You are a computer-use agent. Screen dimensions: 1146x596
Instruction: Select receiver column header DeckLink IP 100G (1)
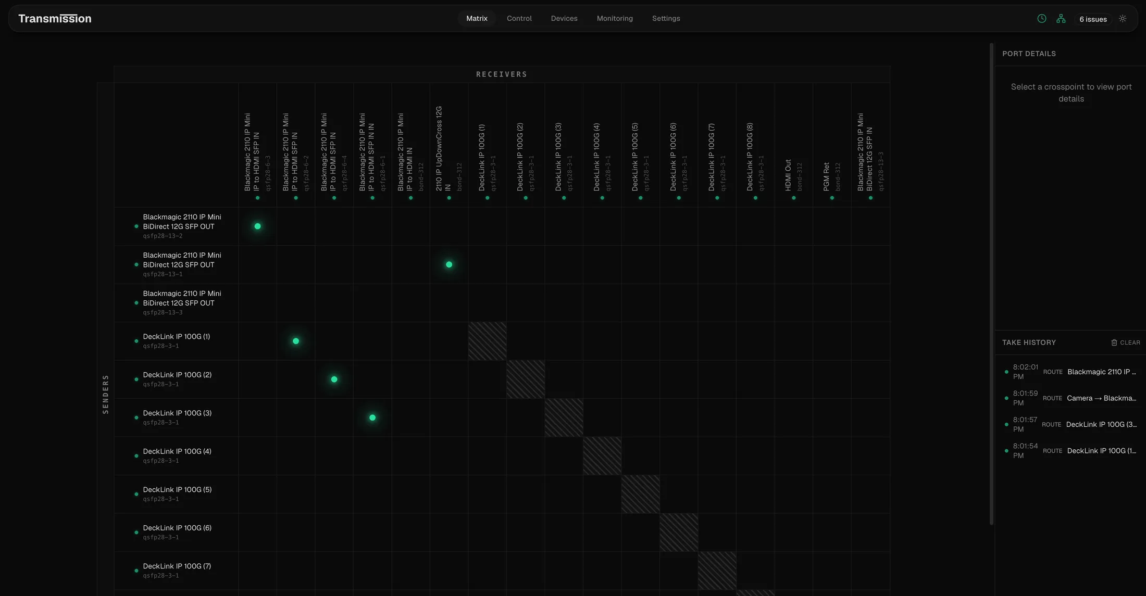[x=487, y=146]
